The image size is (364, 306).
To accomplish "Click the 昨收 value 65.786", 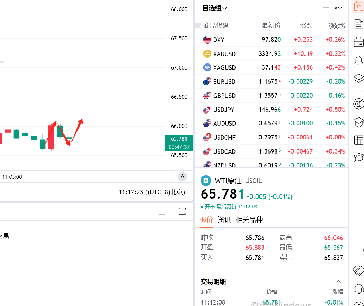I will click(255, 238).
